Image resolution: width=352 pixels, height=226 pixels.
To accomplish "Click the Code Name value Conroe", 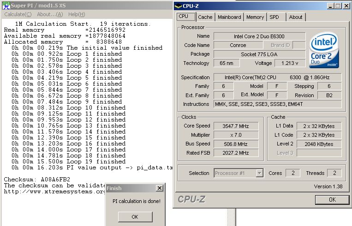I will [x=238, y=45].
